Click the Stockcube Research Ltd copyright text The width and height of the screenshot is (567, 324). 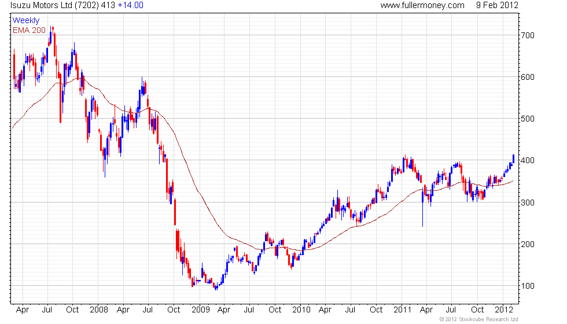pos(479,319)
